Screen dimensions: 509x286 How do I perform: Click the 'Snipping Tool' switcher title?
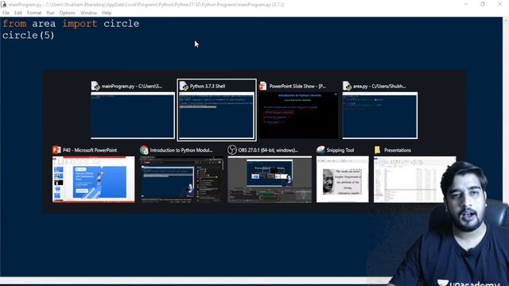[x=340, y=150]
